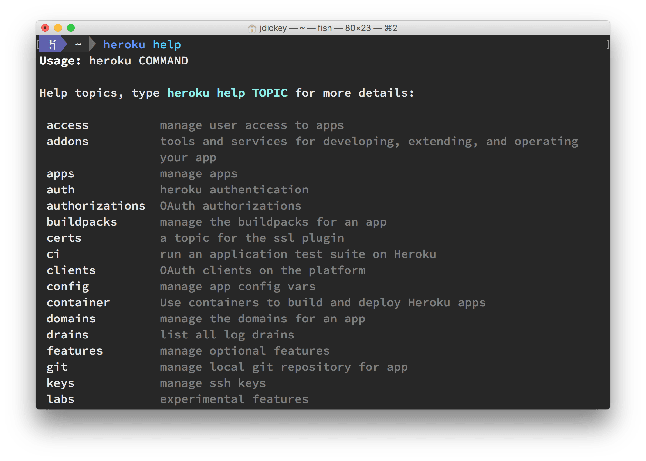Click the 'labs' topic at bottom

click(60, 399)
